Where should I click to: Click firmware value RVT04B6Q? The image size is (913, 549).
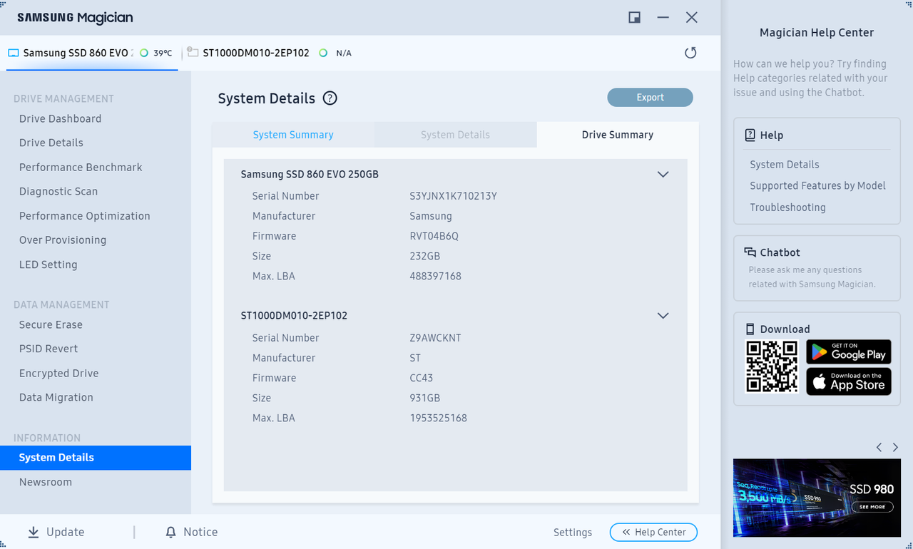pyautogui.click(x=434, y=236)
